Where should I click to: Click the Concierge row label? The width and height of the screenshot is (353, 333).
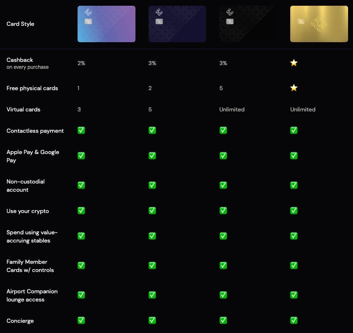[x=20, y=321]
